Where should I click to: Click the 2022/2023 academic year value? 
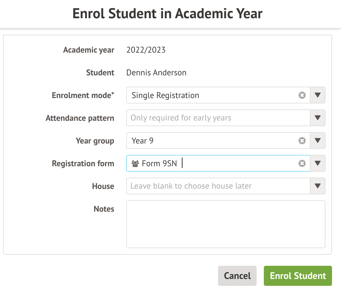pyautogui.click(x=146, y=50)
